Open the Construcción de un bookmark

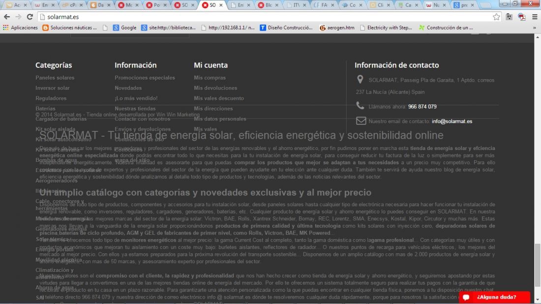pyautogui.click(x=446, y=28)
